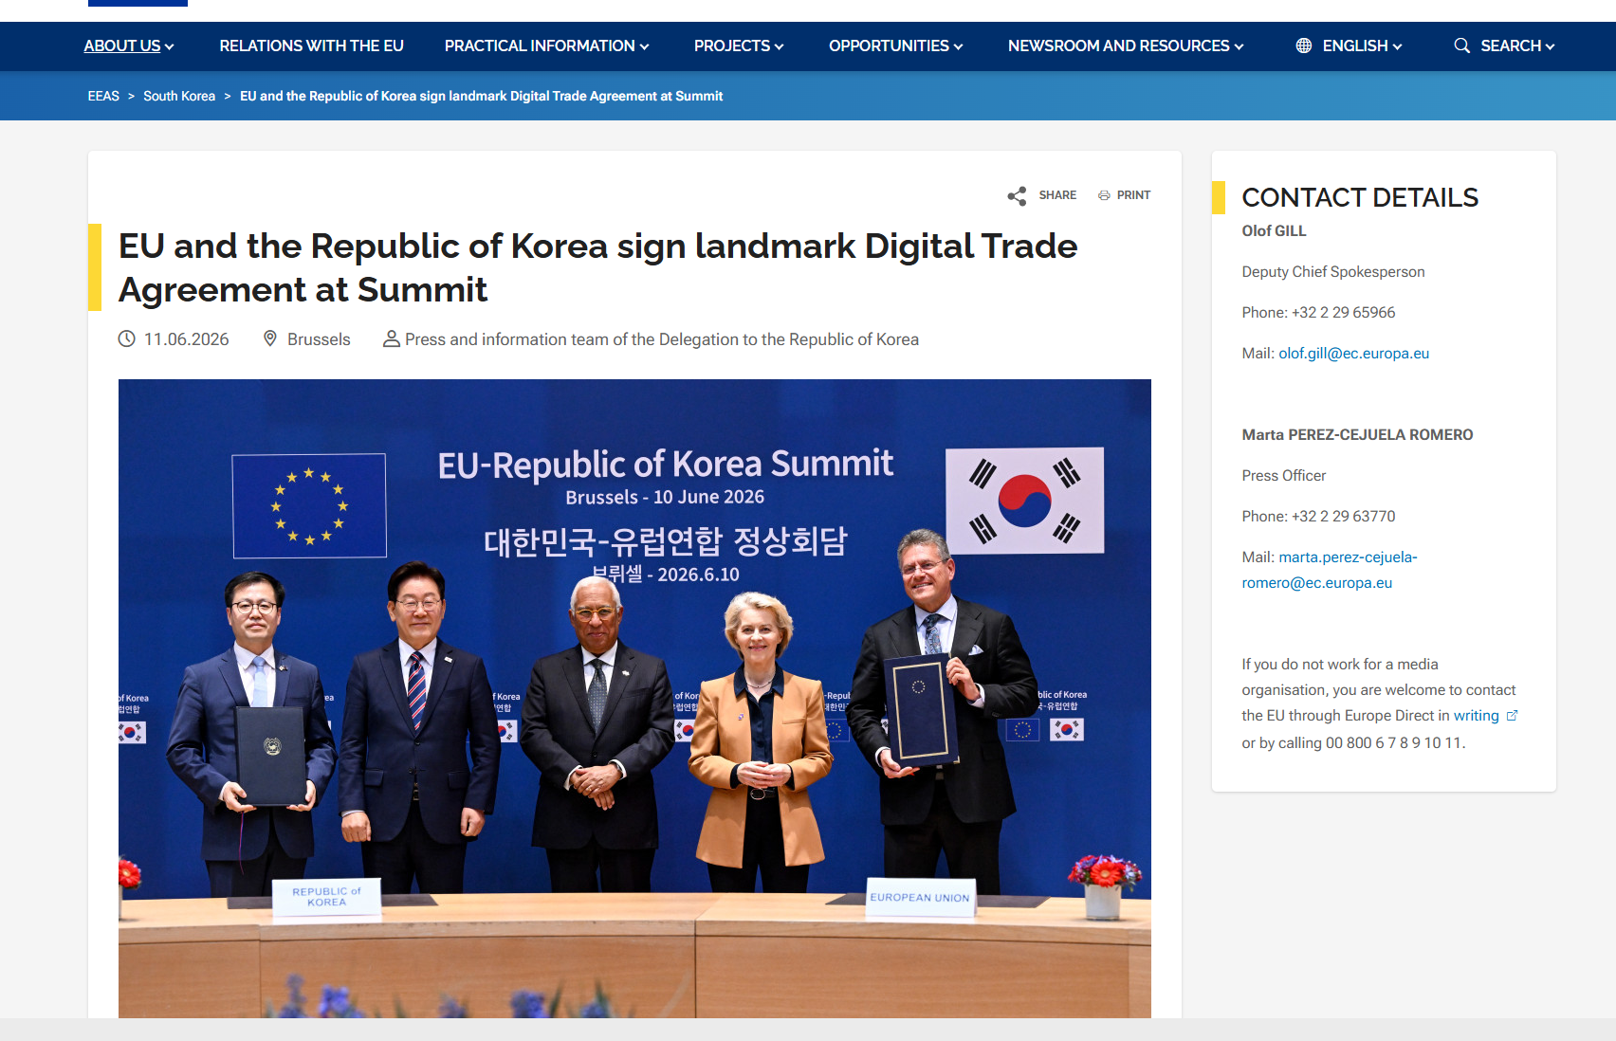Click the external link icon after writing
This screenshot has width=1616, height=1041.
click(x=1513, y=716)
